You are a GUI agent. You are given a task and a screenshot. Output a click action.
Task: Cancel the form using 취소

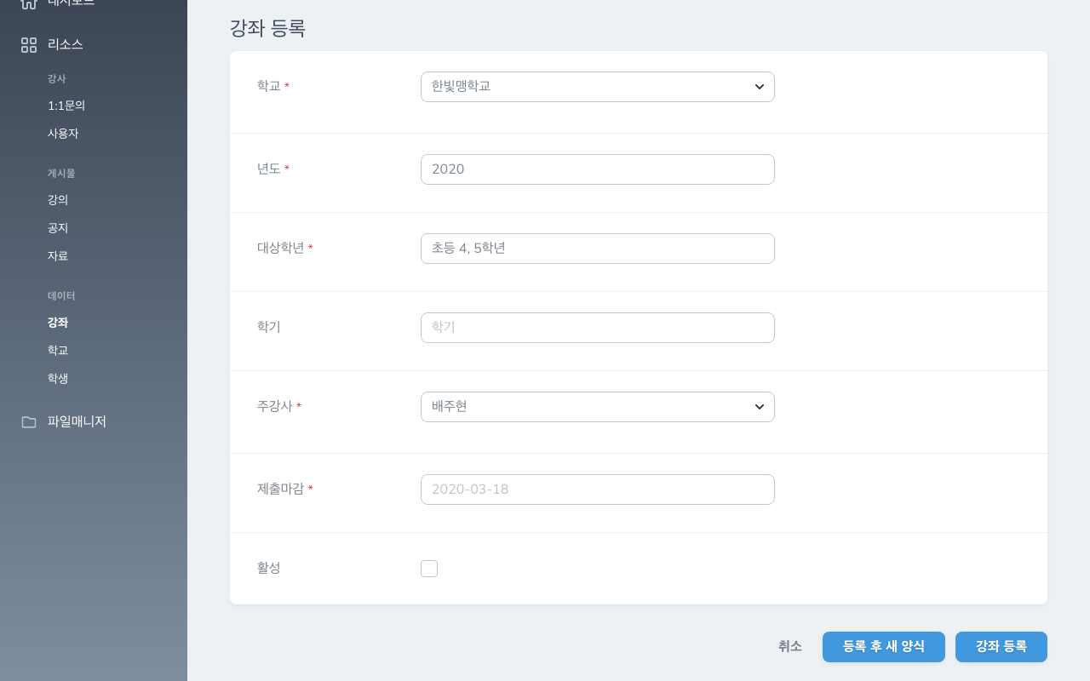pos(789,647)
